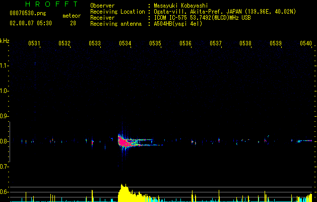Click the 1.1 kHz axis label
Viewport: 317px width, 202px height.
(4, 66)
